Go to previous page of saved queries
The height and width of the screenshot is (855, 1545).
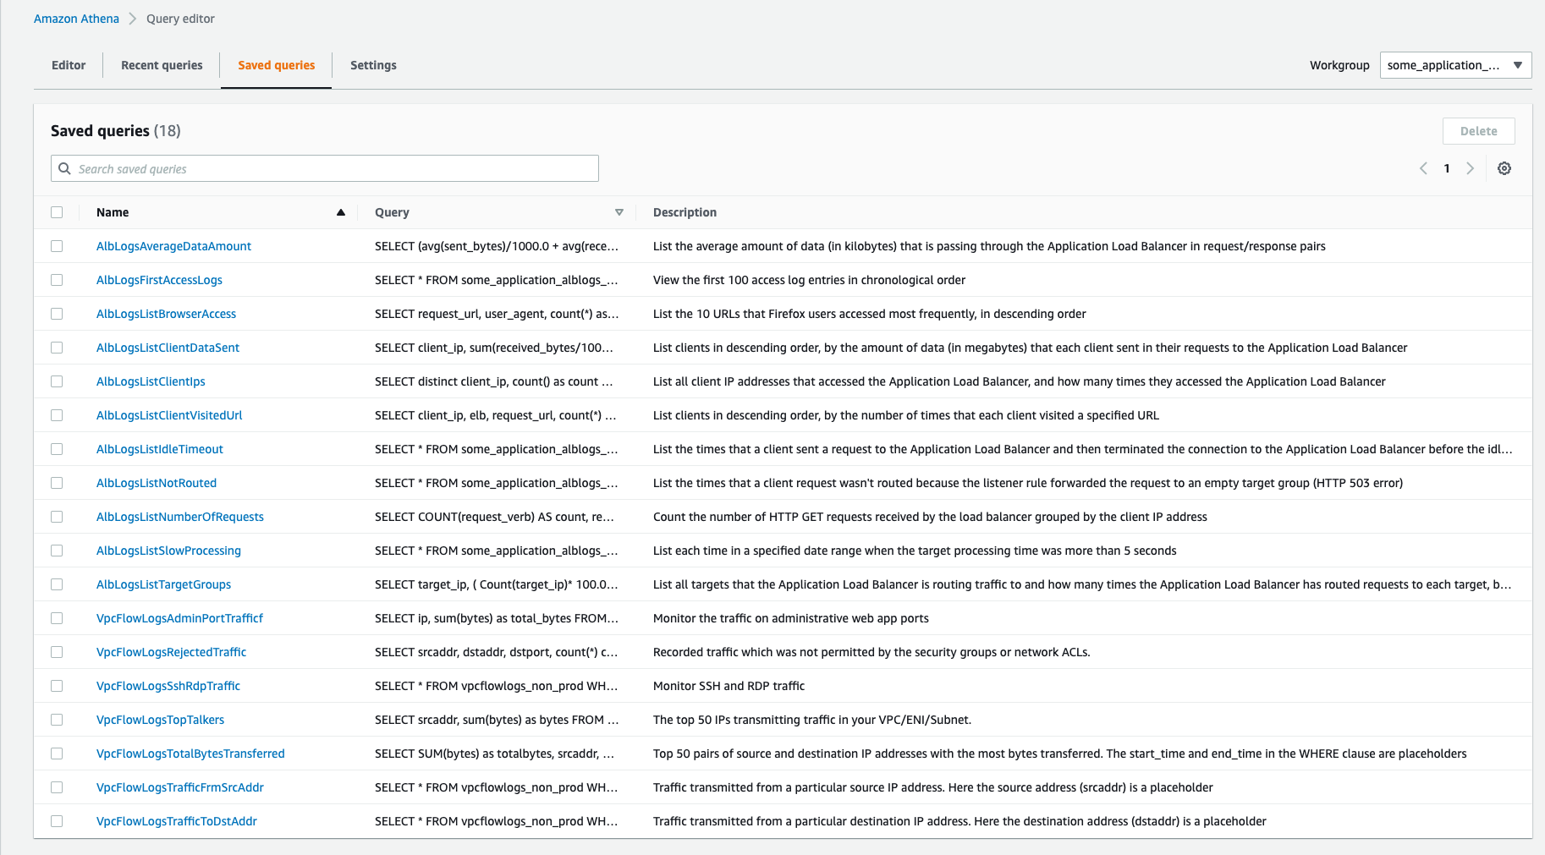pyautogui.click(x=1423, y=168)
